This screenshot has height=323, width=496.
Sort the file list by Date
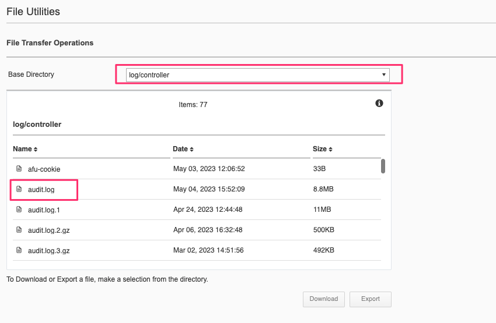(x=191, y=149)
